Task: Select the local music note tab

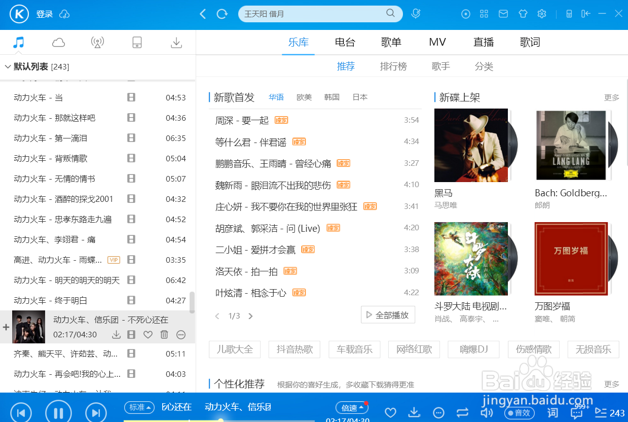Action: [19, 43]
